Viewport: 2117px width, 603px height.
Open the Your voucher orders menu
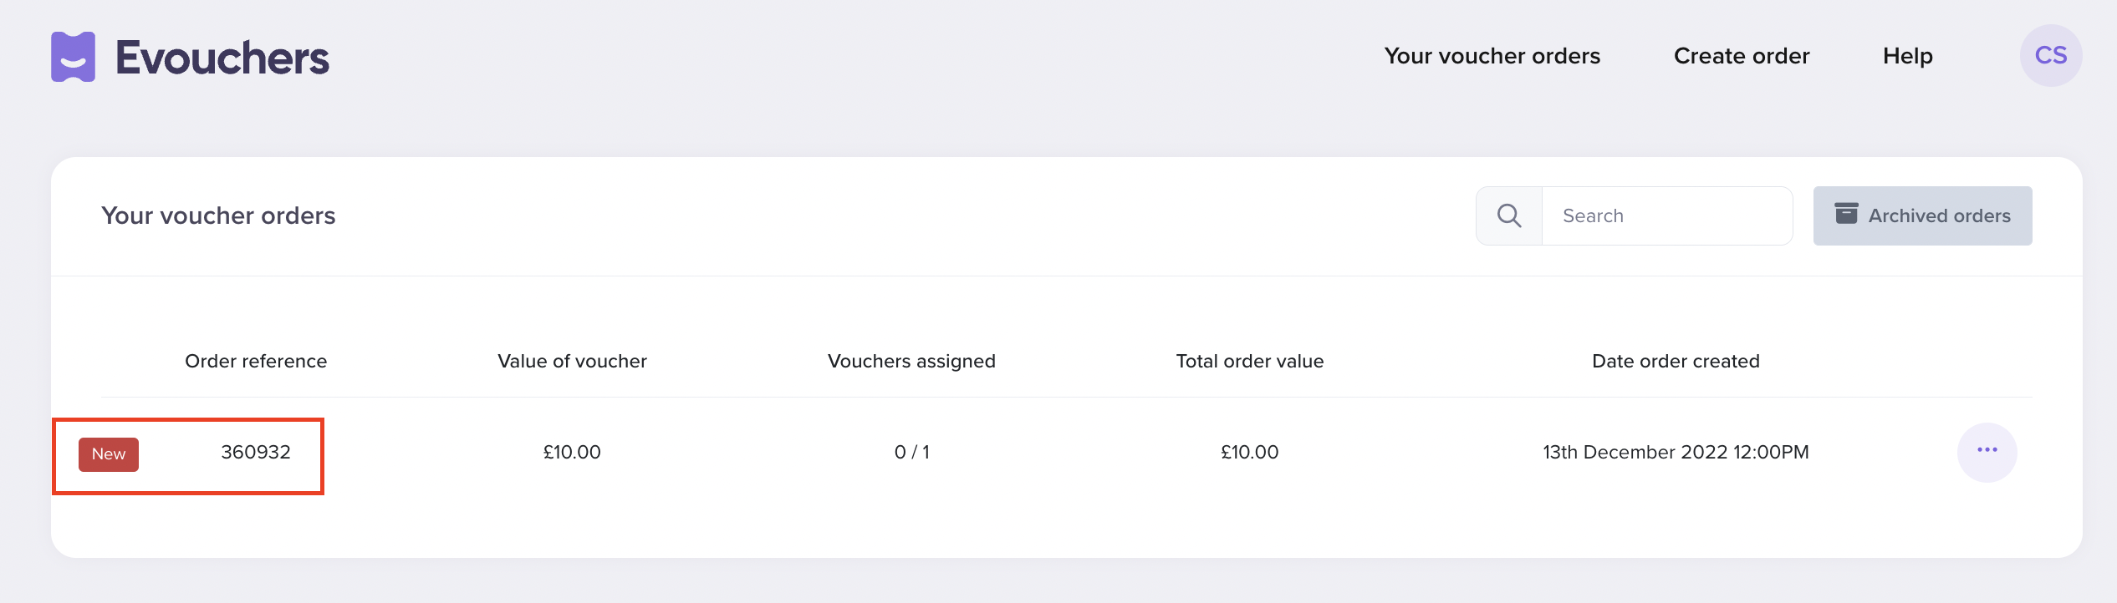click(x=1492, y=56)
